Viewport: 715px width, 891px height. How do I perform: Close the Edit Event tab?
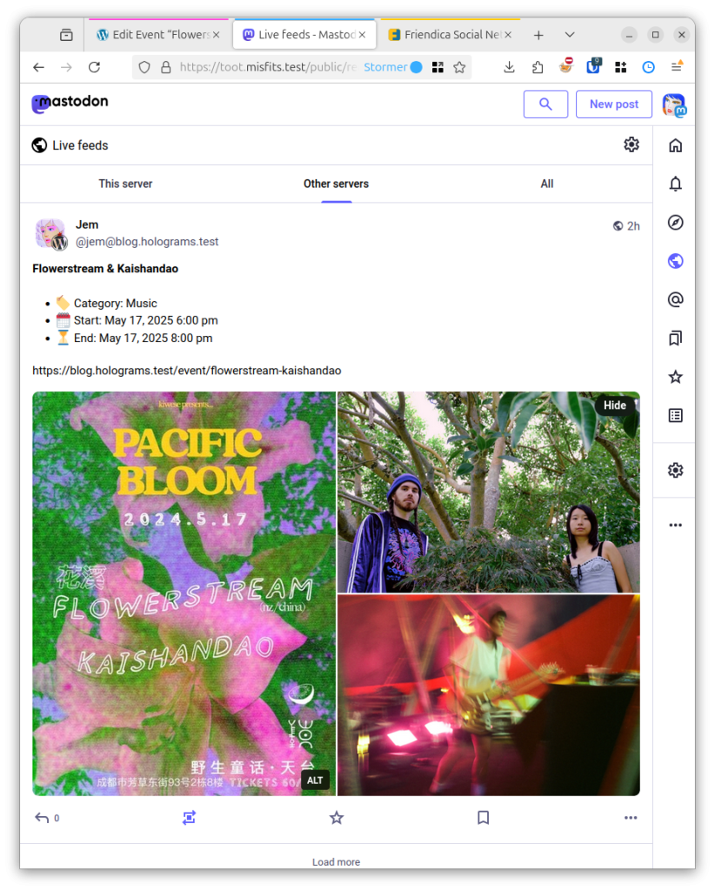[x=216, y=35]
